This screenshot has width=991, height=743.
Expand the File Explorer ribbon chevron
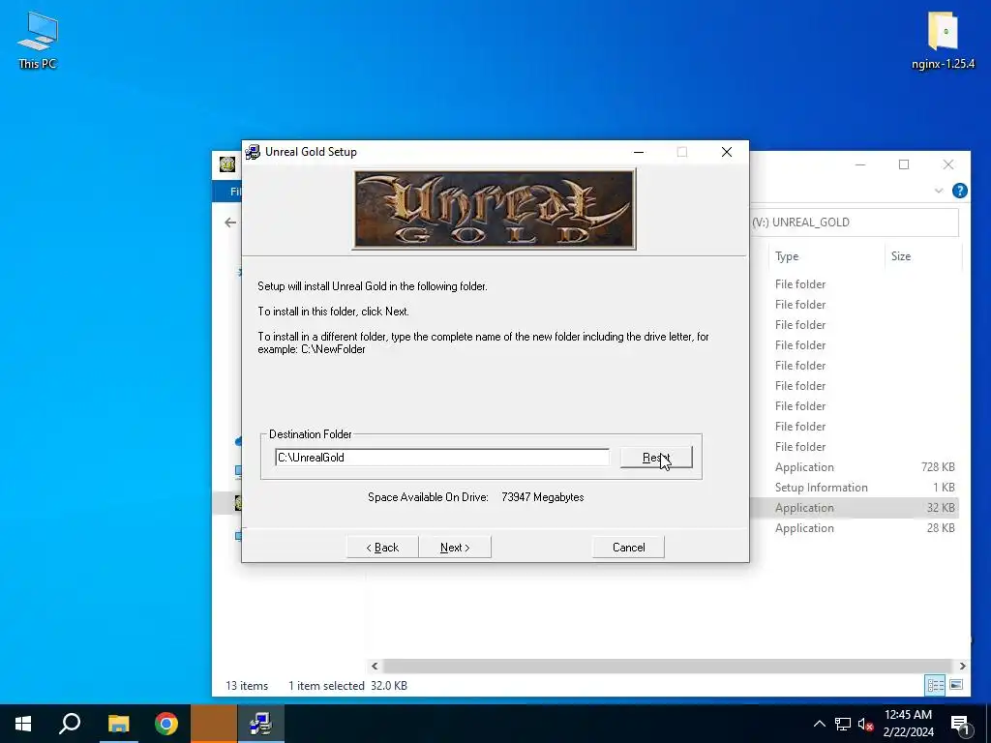click(939, 191)
